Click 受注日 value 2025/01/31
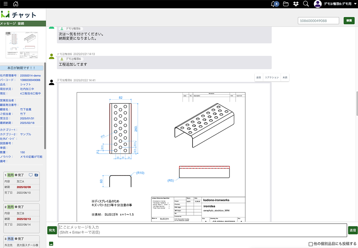The height and width of the screenshot is (248, 358). [27, 118]
